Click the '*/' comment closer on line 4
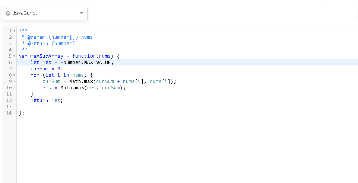 (25, 50)
